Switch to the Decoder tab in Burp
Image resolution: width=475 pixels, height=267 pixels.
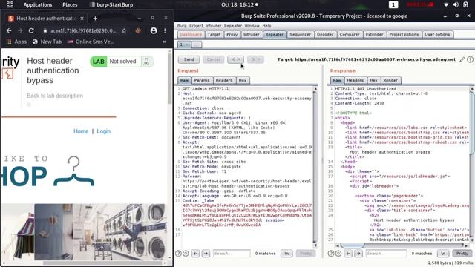(x=325, y=35)
